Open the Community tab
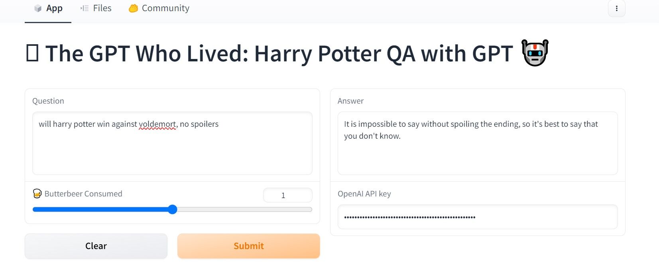The image size is (659, 271). [159, 8]
